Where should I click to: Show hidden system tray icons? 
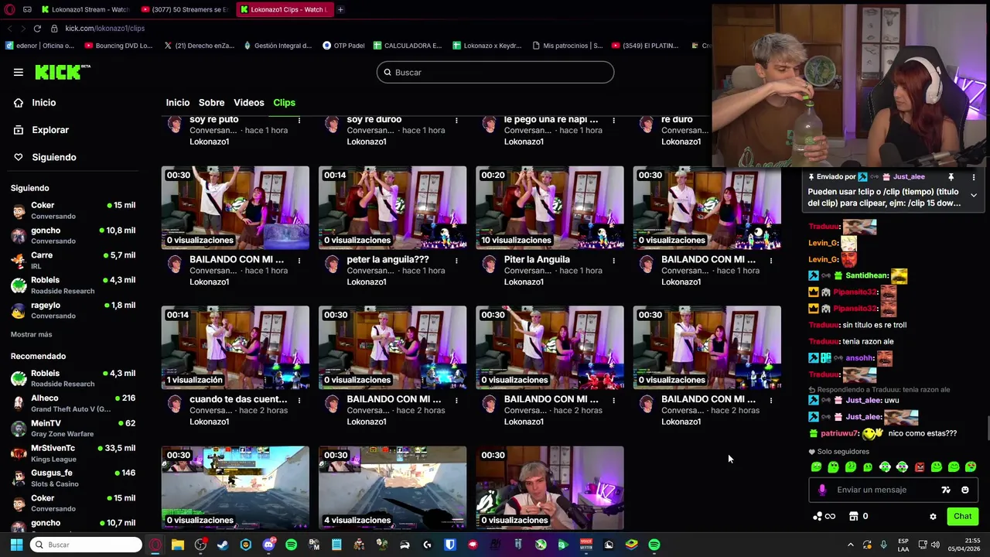point(850,545)
